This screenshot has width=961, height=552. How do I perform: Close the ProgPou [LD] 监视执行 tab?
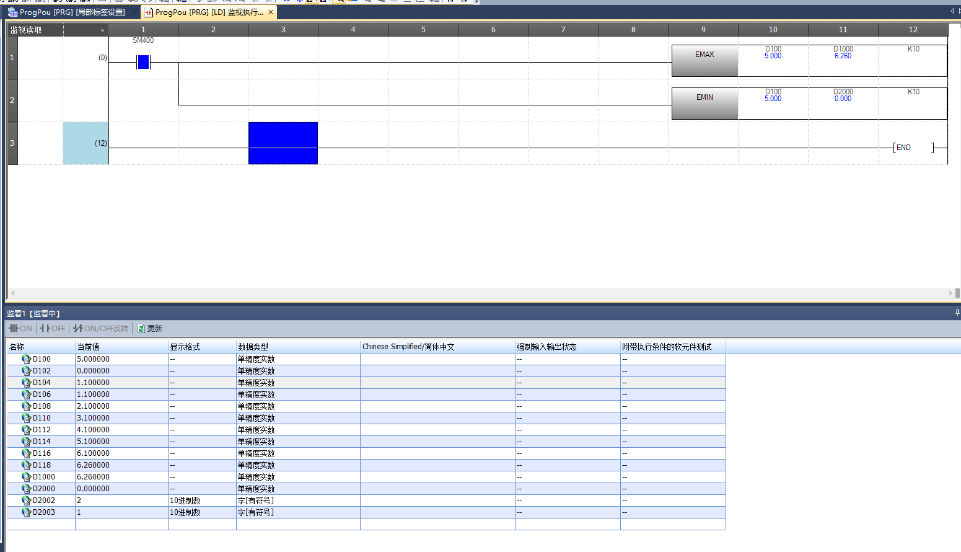(x=271, y=12)
